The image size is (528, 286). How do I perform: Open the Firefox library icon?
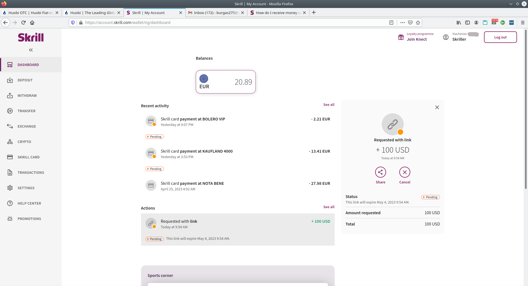click(x=459, y=23)
